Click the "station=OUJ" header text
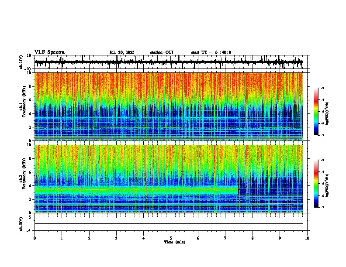Viewport: 346px width, 267px height. [x=162, y=52]
